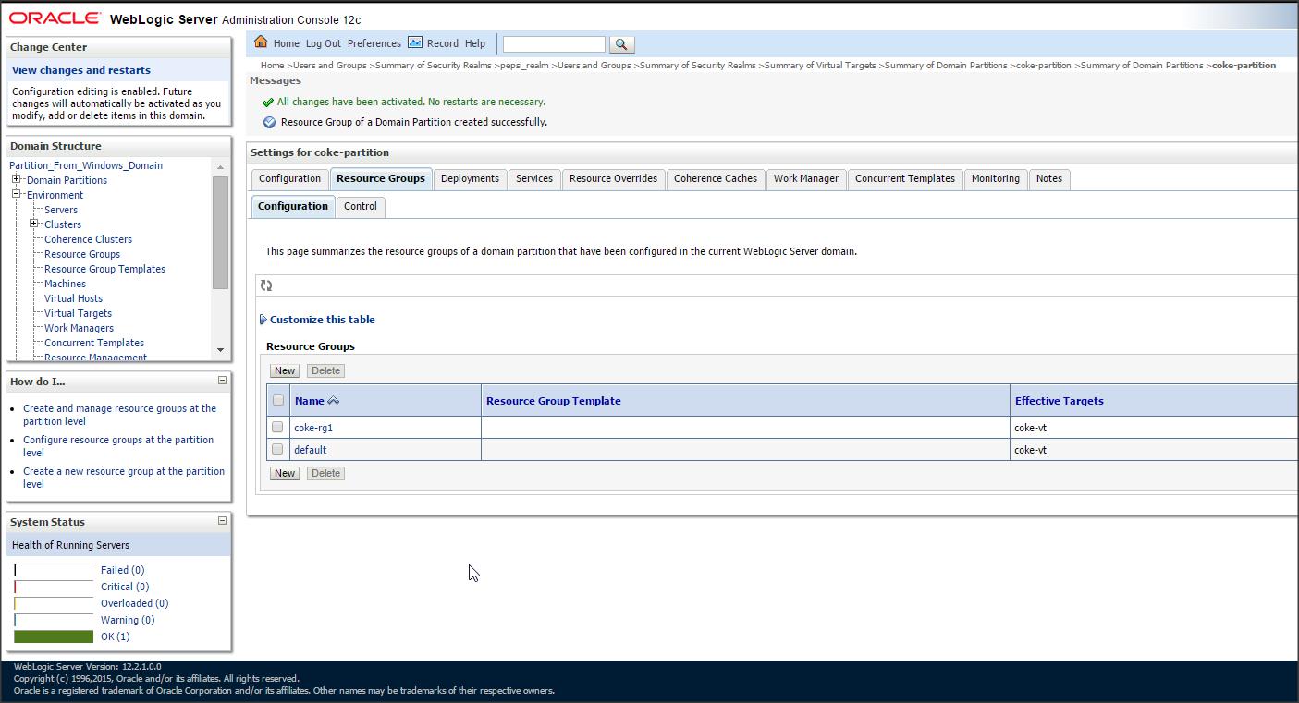This screenshot has height=703, width=1299.
Task: Expand the Clusters tree node
Action: pyautogui.click(x=34, y=224)
